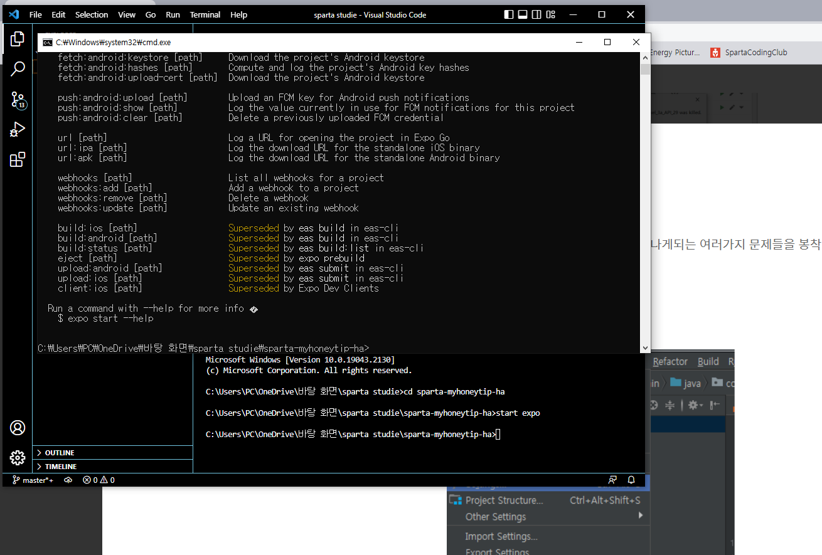Click the cloud publish icon in the status bar

(x=68, y=480)
